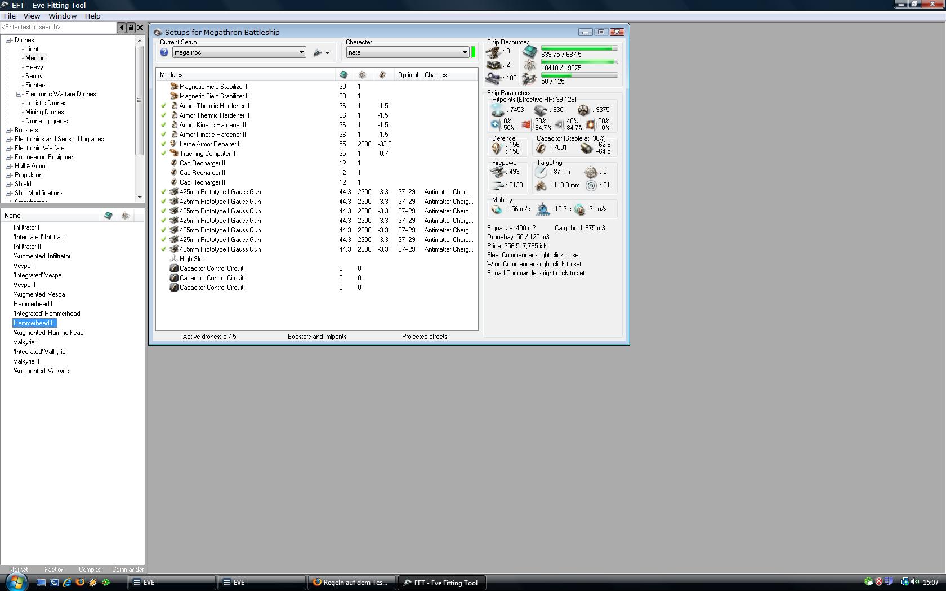
Task: Toggle the Large Armor Repairer II active state
Action: coord(164,144)
